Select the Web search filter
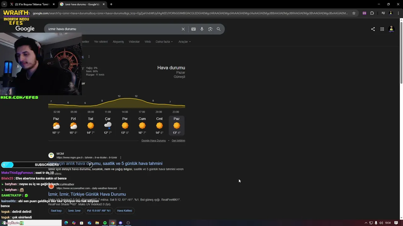This screenshot has height=226, width=403. [148, 42]
